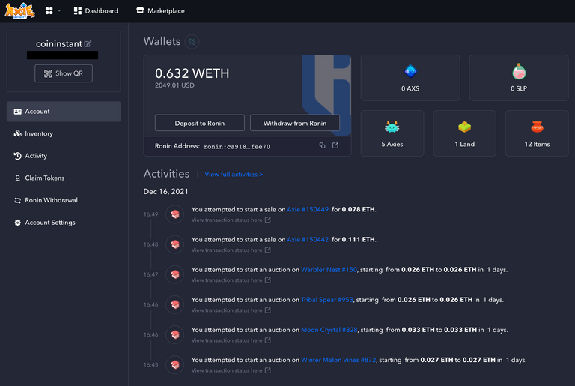575x386 pixels.
Task: Open the 0 SLP potion card
Action: tap(519, 78)
